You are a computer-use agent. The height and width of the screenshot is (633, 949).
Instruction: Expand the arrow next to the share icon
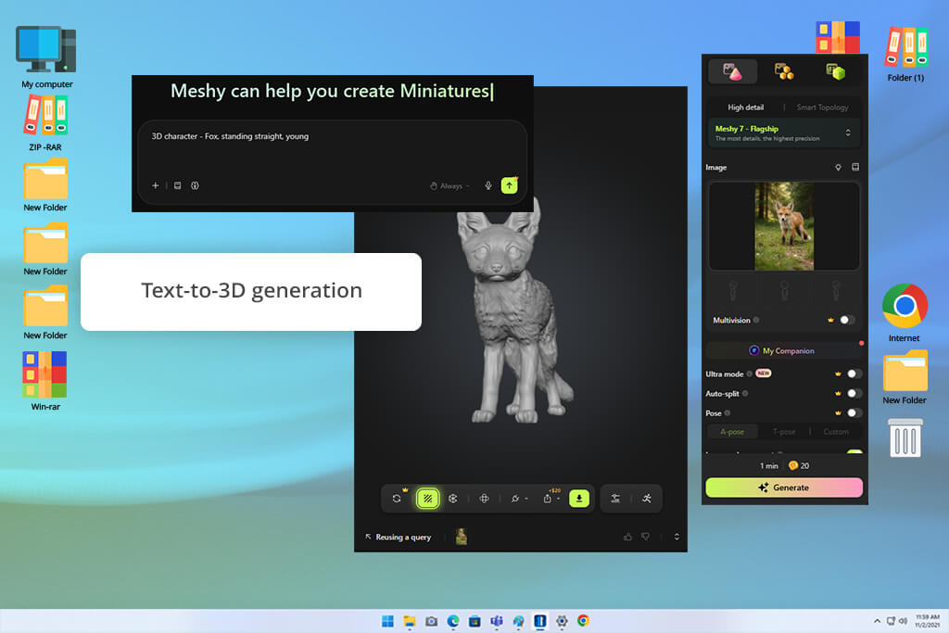coord(558,499)
